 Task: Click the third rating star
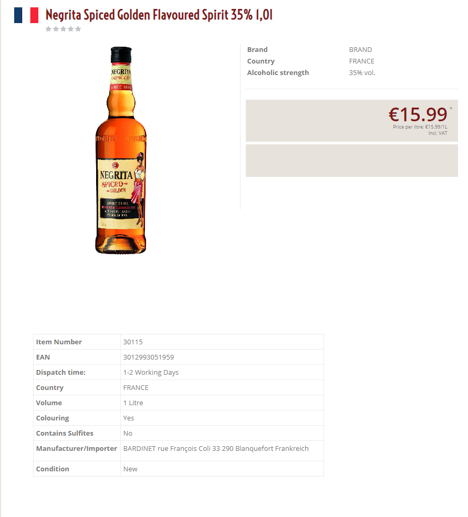click(x=64, y=29)
